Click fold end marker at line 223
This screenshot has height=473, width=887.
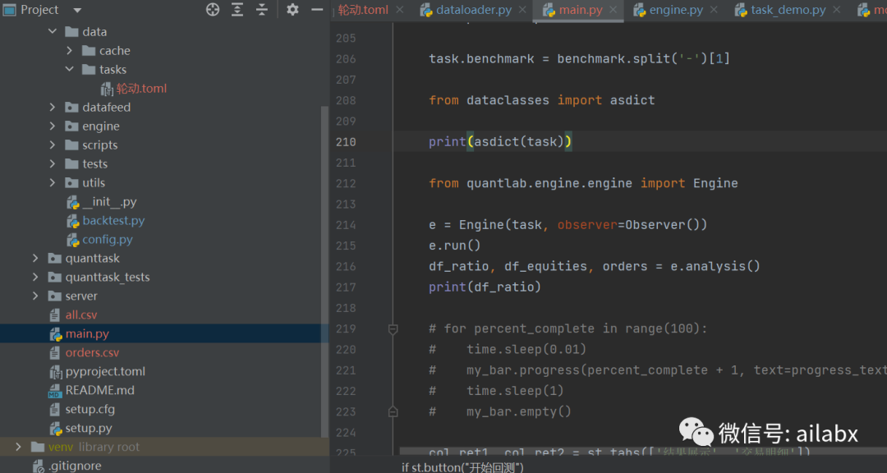click(x=393, y=412)
